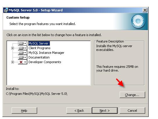The width and height of the screenshot is (158, 119).
Task: Click 'This feature requires 25MB' text
Action: tap(117, 69)
